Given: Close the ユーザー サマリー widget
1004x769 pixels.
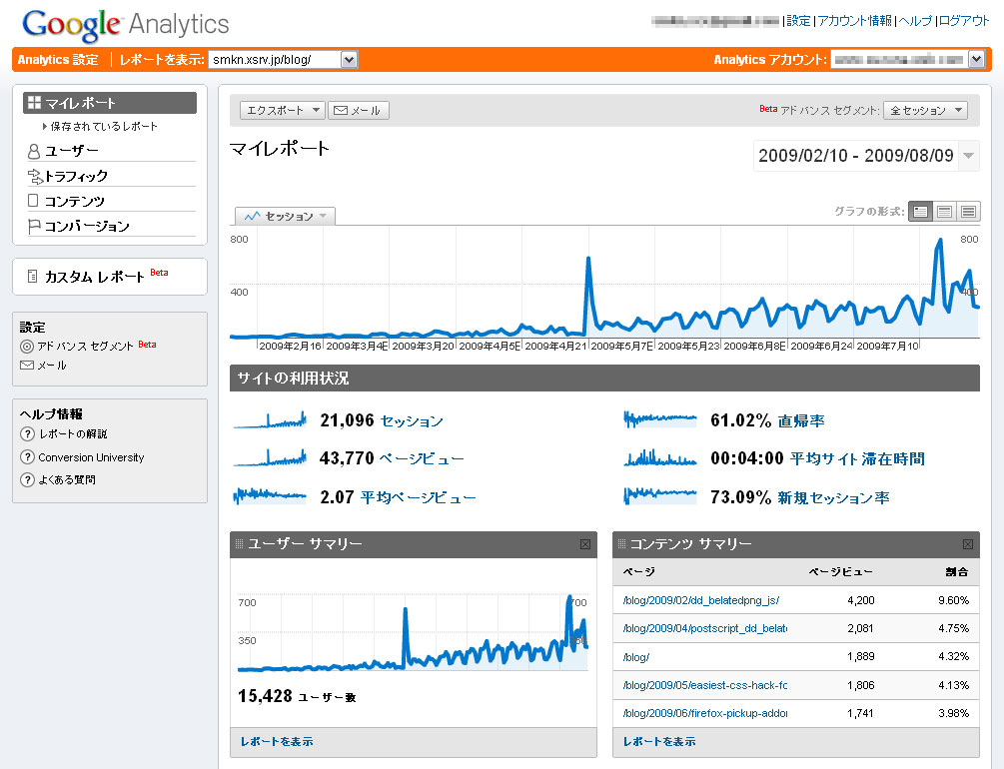Looking at the screenshot, I should [x=585, y=544].
